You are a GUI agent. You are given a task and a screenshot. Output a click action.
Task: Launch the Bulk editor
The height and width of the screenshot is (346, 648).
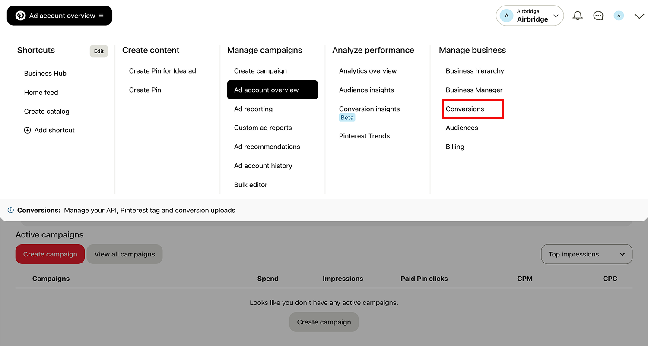pos(251,185)
